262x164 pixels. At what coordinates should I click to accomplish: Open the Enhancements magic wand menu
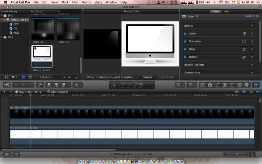coord(179,85)
